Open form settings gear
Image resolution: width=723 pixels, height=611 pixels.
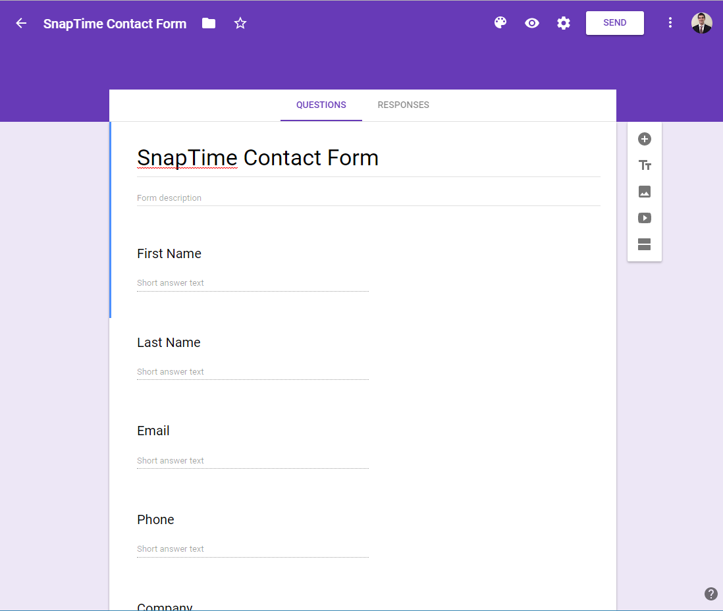pos(563,22)
